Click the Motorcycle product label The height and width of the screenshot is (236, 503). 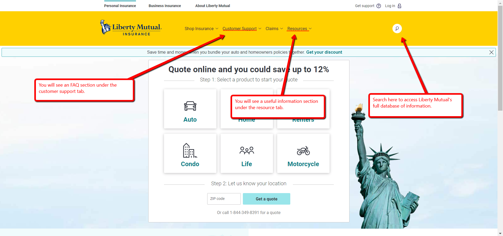[x=303, y=164]
